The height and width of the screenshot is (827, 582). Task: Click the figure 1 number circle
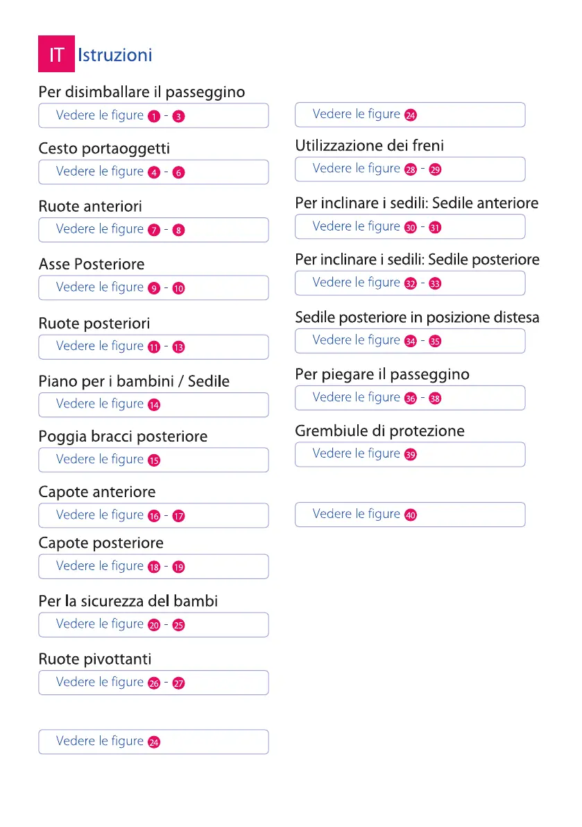click(154, 116)
